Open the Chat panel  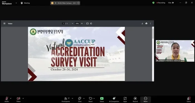coord(80,99)
